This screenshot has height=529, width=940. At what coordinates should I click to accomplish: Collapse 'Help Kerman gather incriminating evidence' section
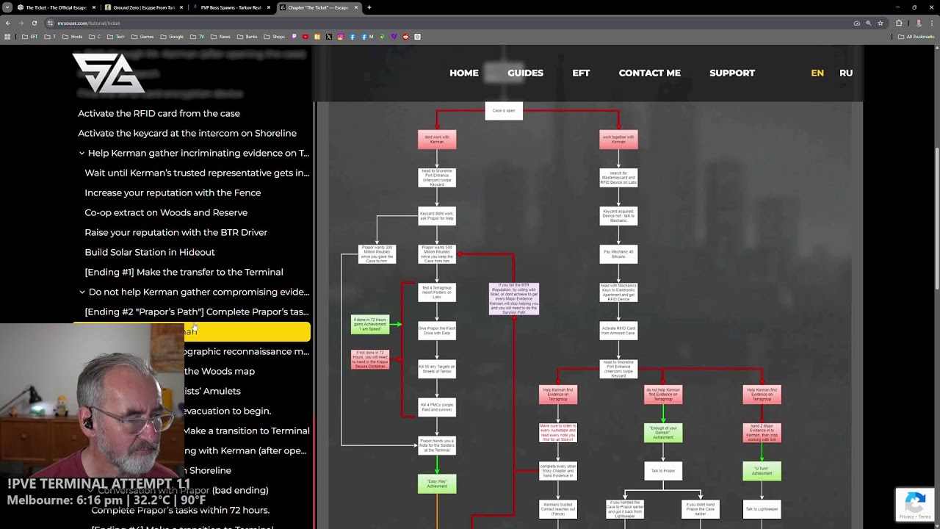coord(82,153)
